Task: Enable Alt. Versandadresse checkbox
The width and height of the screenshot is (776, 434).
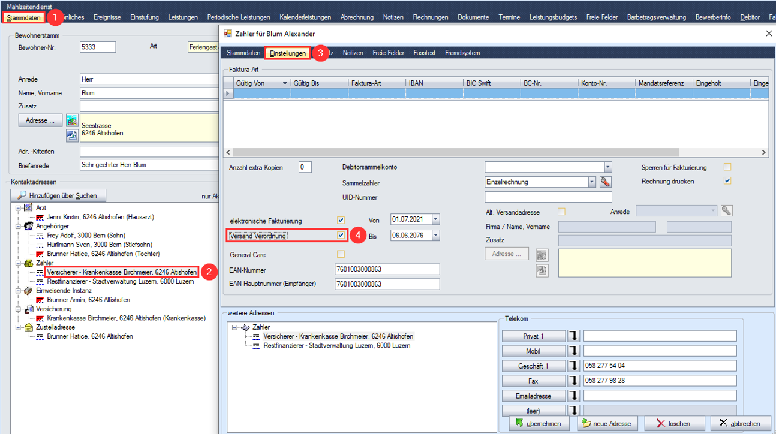Action: pyautogui.click(x=561, y=211)
